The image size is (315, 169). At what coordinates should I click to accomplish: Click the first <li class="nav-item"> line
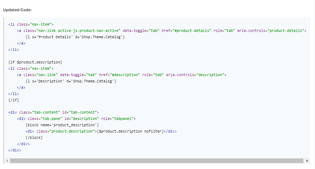31,24
